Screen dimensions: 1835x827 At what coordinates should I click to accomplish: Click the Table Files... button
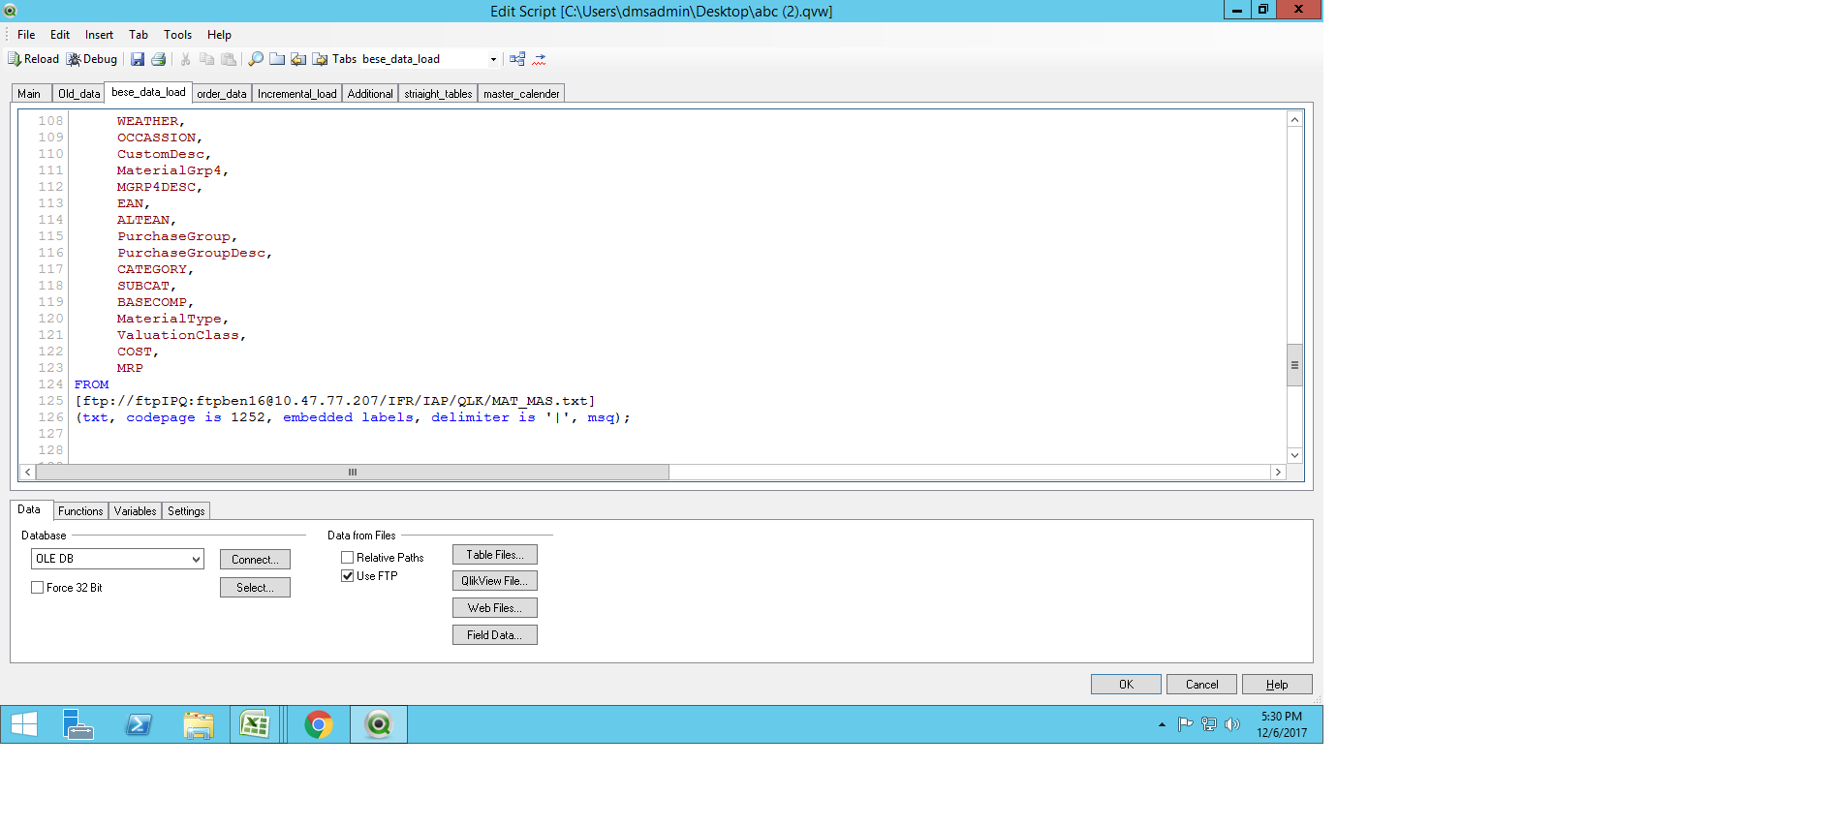click(x=495, y=555)
